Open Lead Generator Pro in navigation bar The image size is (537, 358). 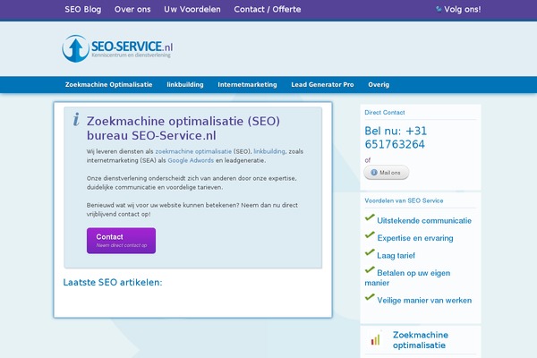point(322,85)
